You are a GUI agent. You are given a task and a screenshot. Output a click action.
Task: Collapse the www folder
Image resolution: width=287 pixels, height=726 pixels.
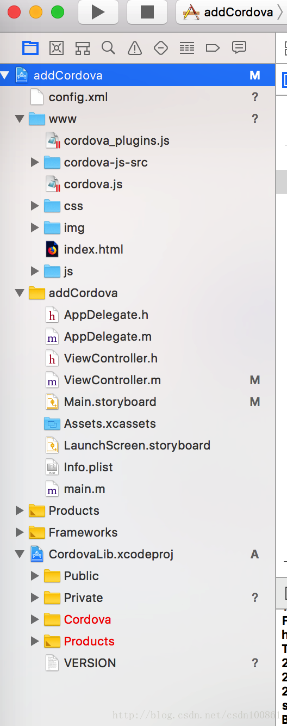20,119
